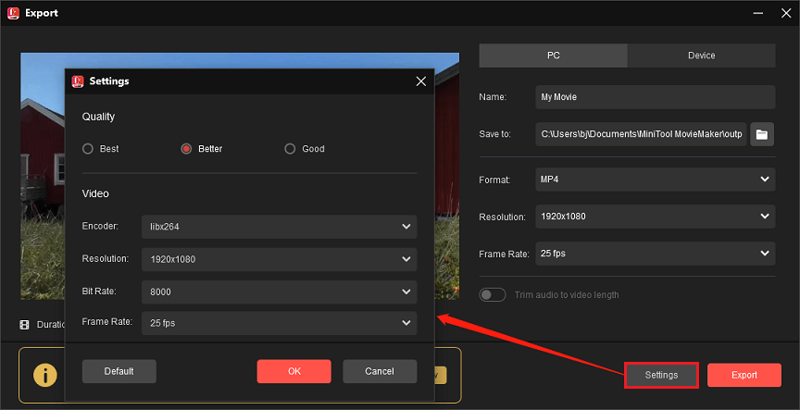Switch to the Device tab
Viewport: 800px width, 410px height.
tap(702, 56)
